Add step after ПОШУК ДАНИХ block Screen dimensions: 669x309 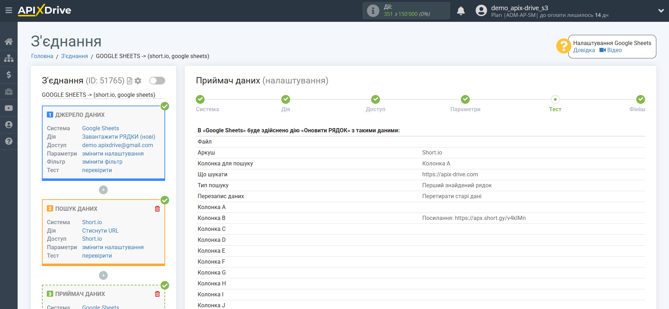[x=103, y=275]
